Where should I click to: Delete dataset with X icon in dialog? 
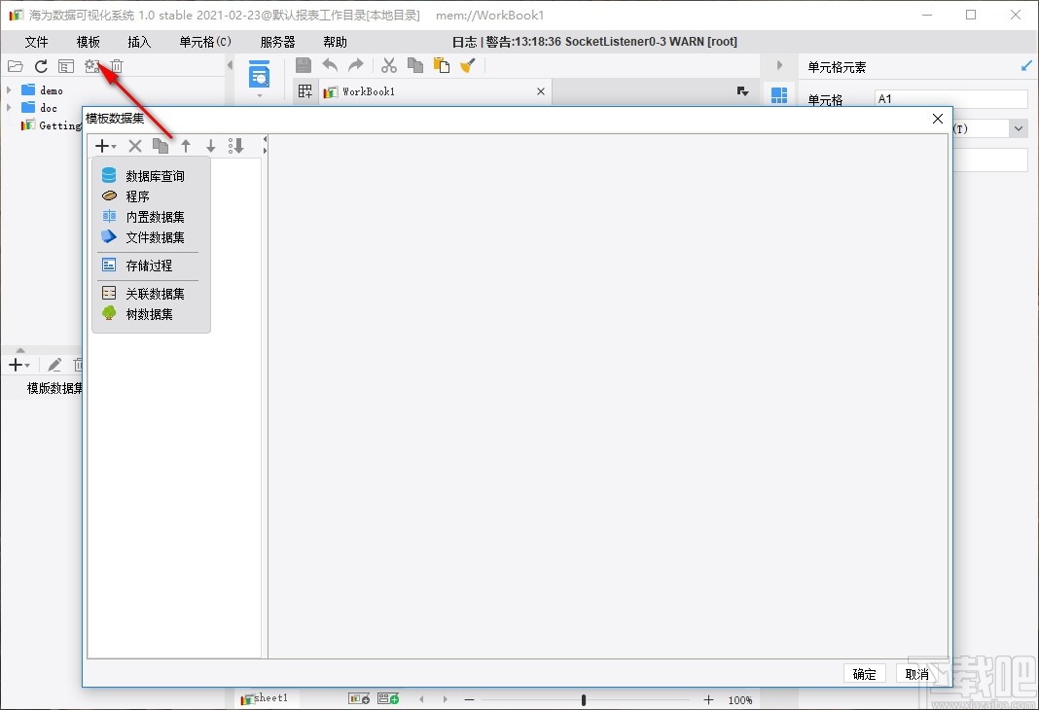[135, 146]
